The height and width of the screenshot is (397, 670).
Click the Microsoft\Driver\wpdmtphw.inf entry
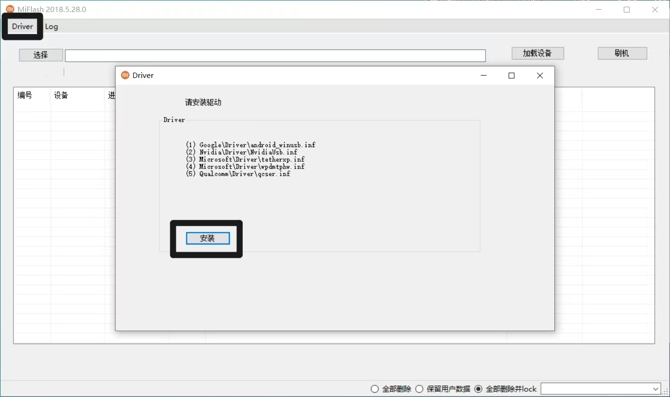tap(245, 166)
